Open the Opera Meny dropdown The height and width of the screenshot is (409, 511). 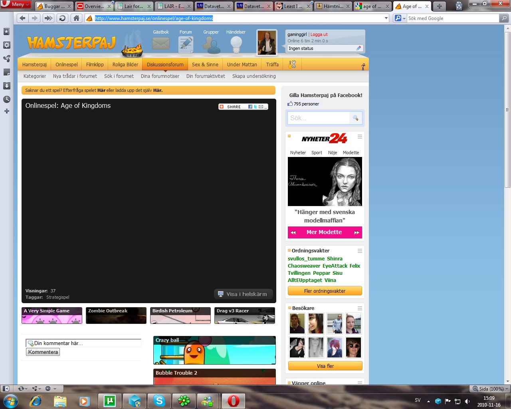pyautogui.click(x=16, y=4)
